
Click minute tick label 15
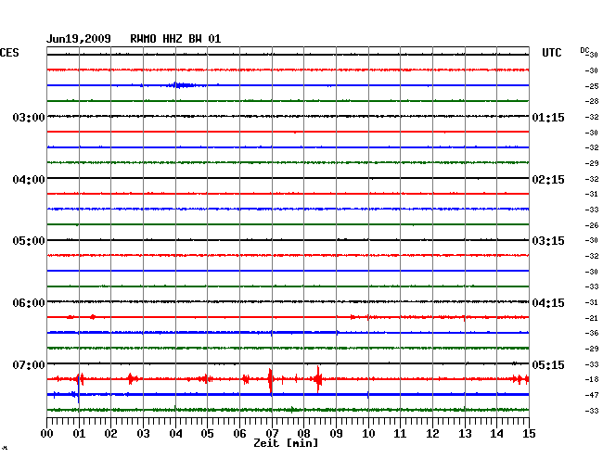coord(529,433)
